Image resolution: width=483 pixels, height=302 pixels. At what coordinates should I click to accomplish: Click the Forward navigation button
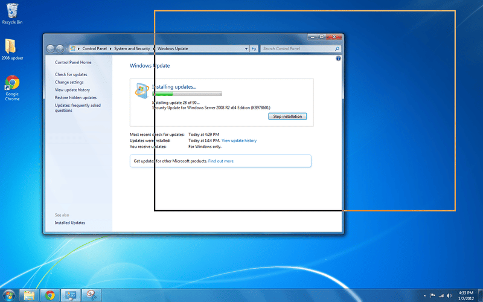[60, 49]
